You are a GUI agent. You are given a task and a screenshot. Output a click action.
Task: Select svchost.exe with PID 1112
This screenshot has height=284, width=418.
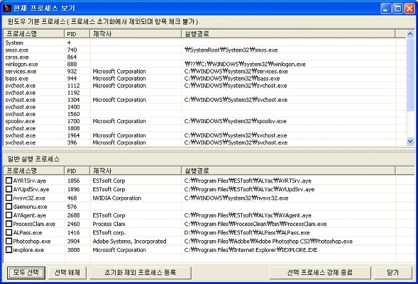(204, 86)
